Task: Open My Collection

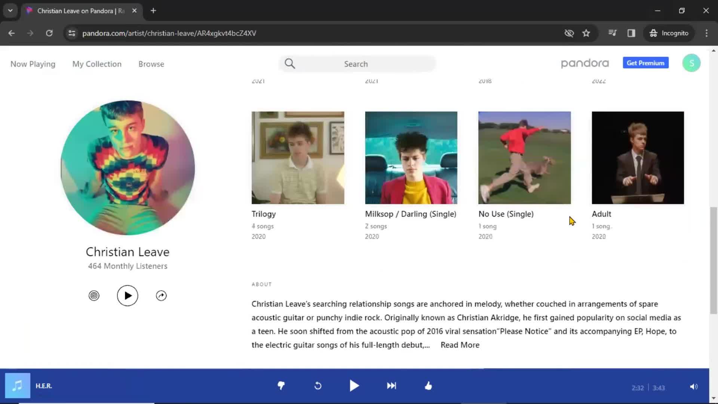Action: (97, 64)
